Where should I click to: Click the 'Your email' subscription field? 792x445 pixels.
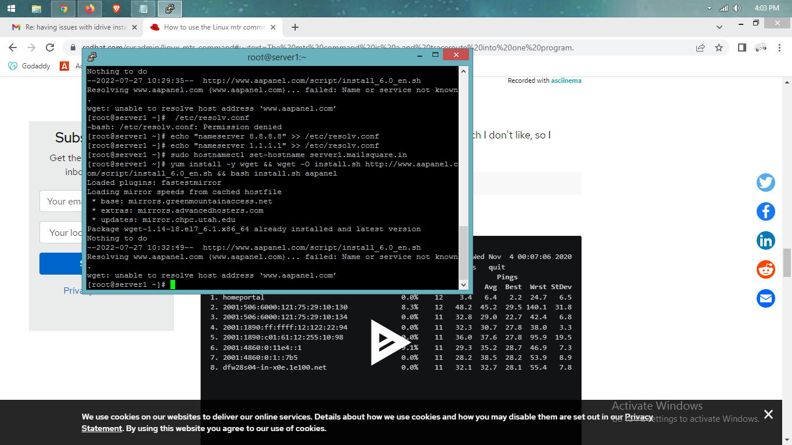pos(61,201)
